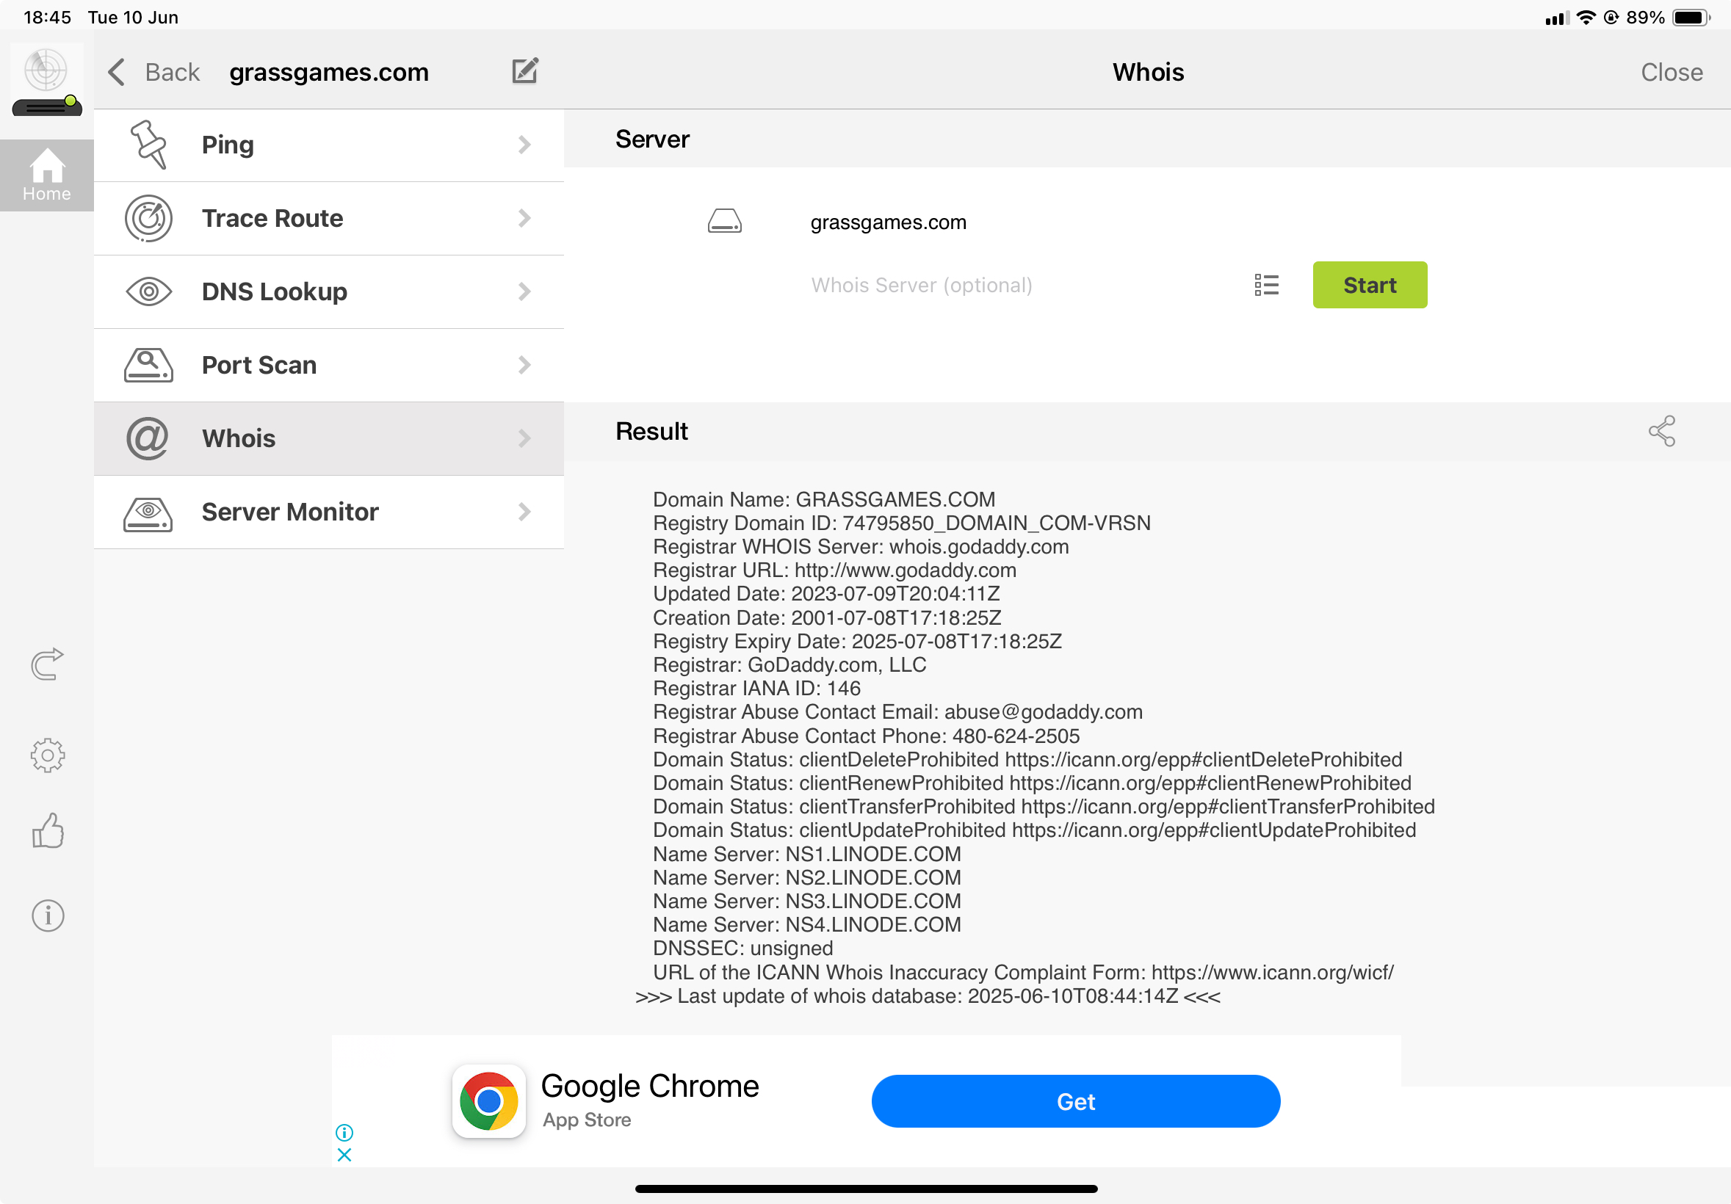1731x1204 pixels.
Task: Share the Whois result
Action: [1662, 431]
